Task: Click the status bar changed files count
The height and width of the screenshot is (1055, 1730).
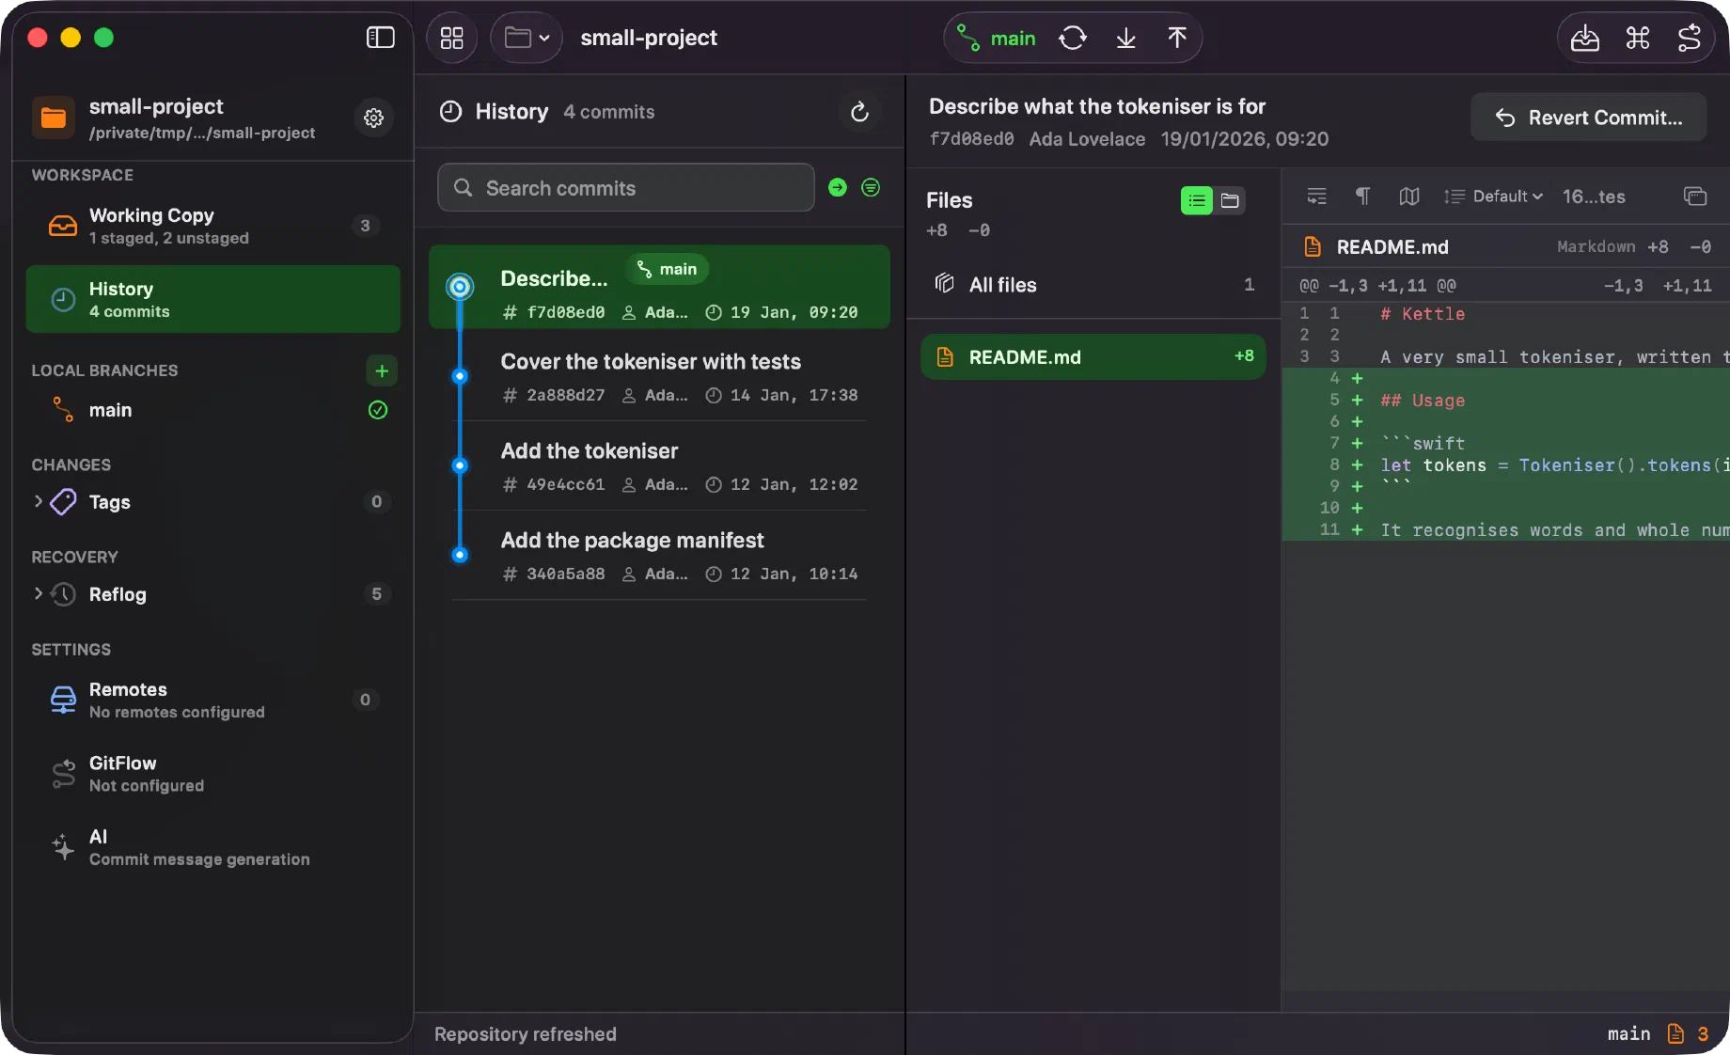Action: coord(1689,1033)
